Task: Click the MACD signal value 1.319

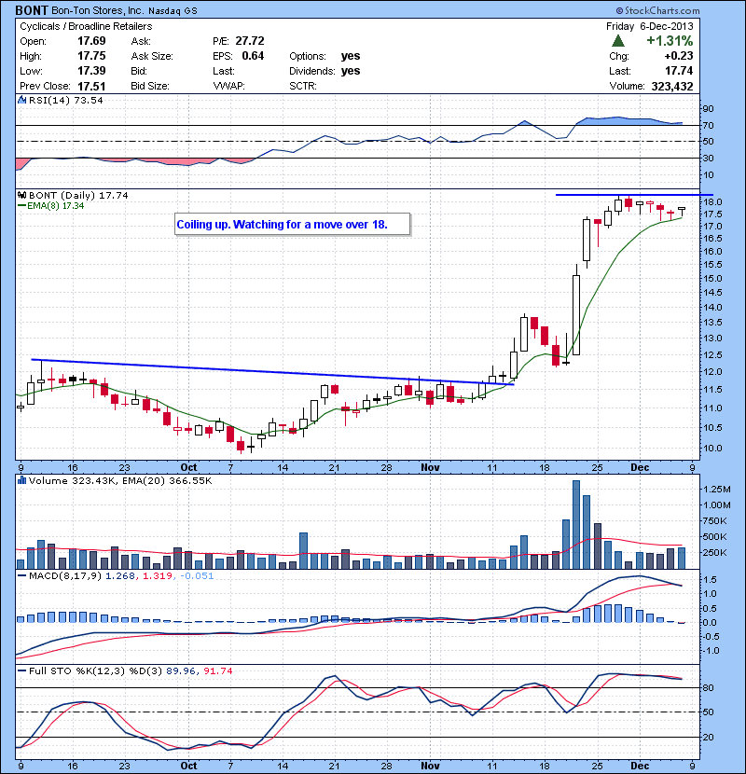Action: click(x=158, y=576)
